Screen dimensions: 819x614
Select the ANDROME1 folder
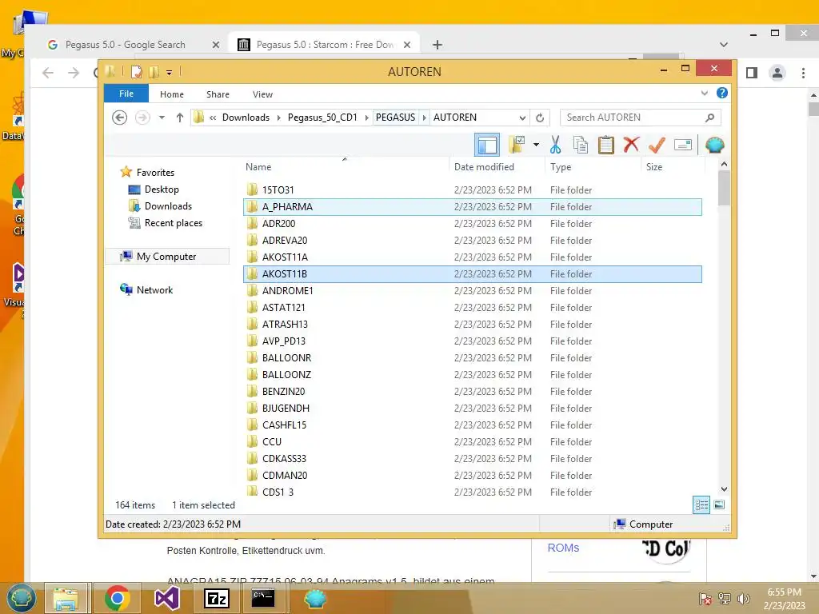point(472,291)
